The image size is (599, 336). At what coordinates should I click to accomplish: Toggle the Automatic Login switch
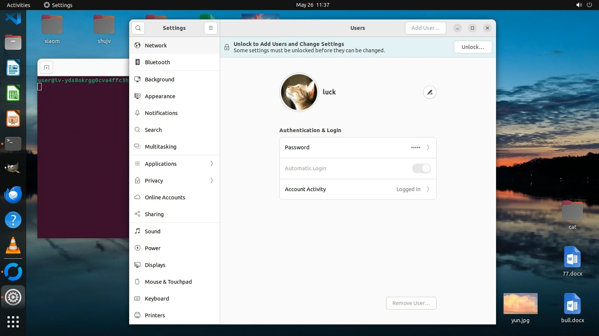(421, 168)
